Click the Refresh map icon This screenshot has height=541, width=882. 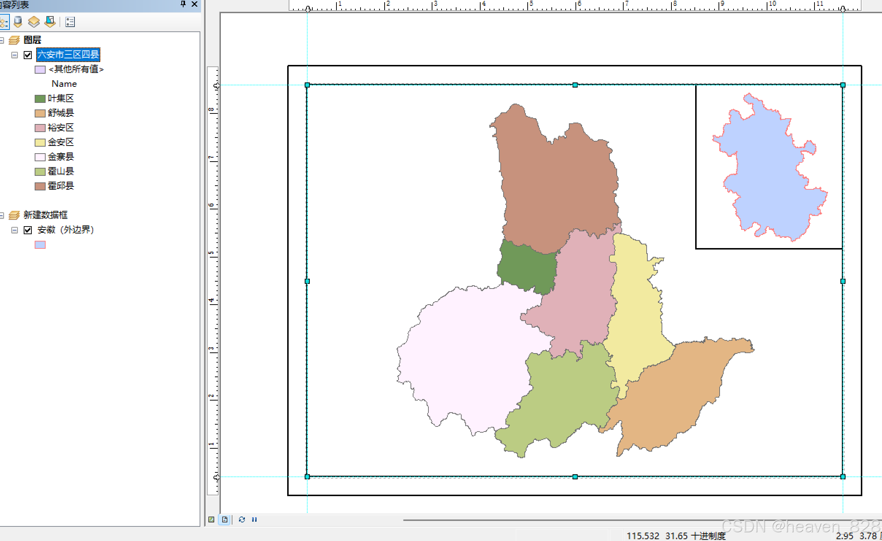click(242, 519)
